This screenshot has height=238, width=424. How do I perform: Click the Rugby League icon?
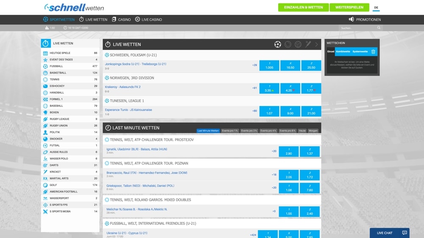coord(45,119)
